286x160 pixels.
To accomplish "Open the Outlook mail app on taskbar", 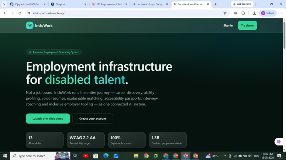I will (116, 156).
